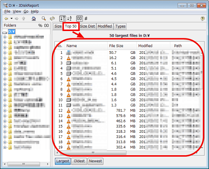Click the Home icon in toolbar

(34, 18)
